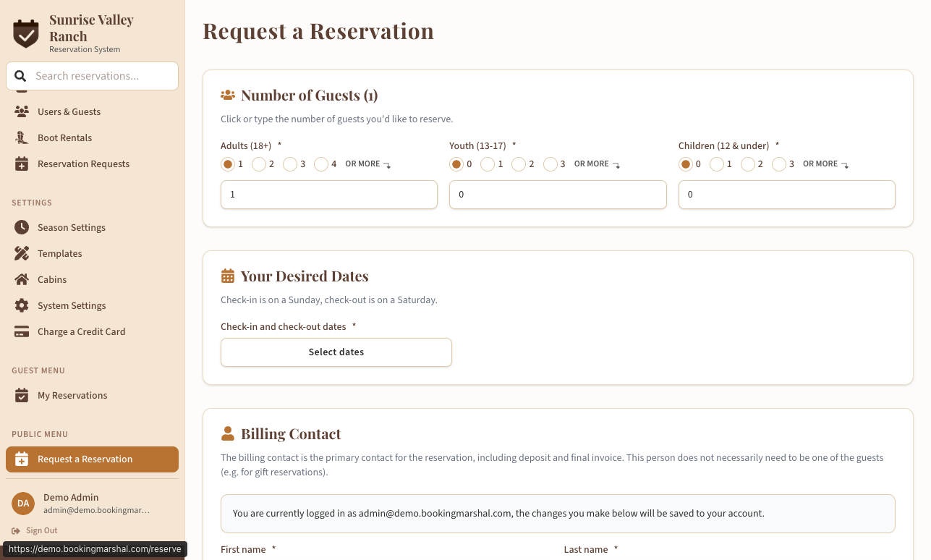This screenshot has height=560, width=931.
Task: Click OR MORE under Youth
Action: coord(597,164)
